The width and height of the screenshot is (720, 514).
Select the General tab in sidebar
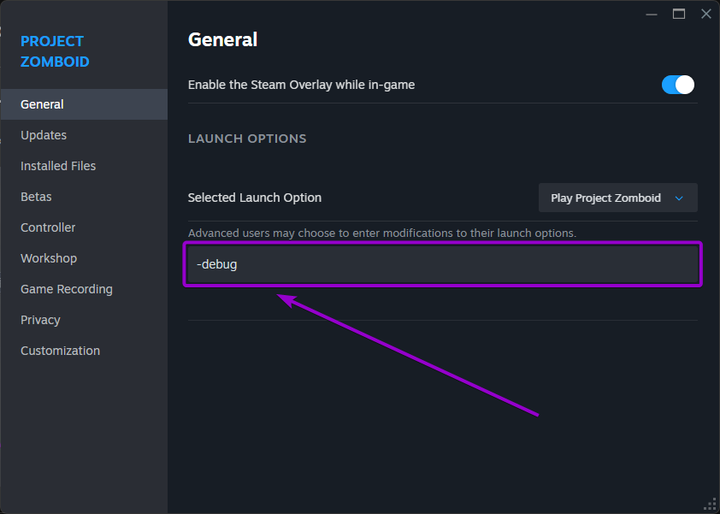(x=84, y=104)
